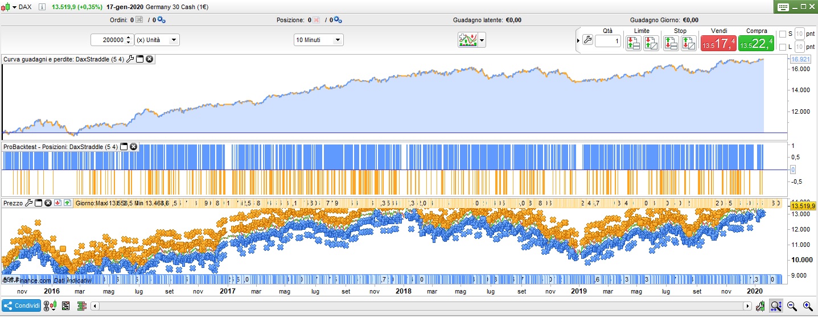Click the horizontal chart scrollbar track
818x318 pixels.
(x=421, y=306)
